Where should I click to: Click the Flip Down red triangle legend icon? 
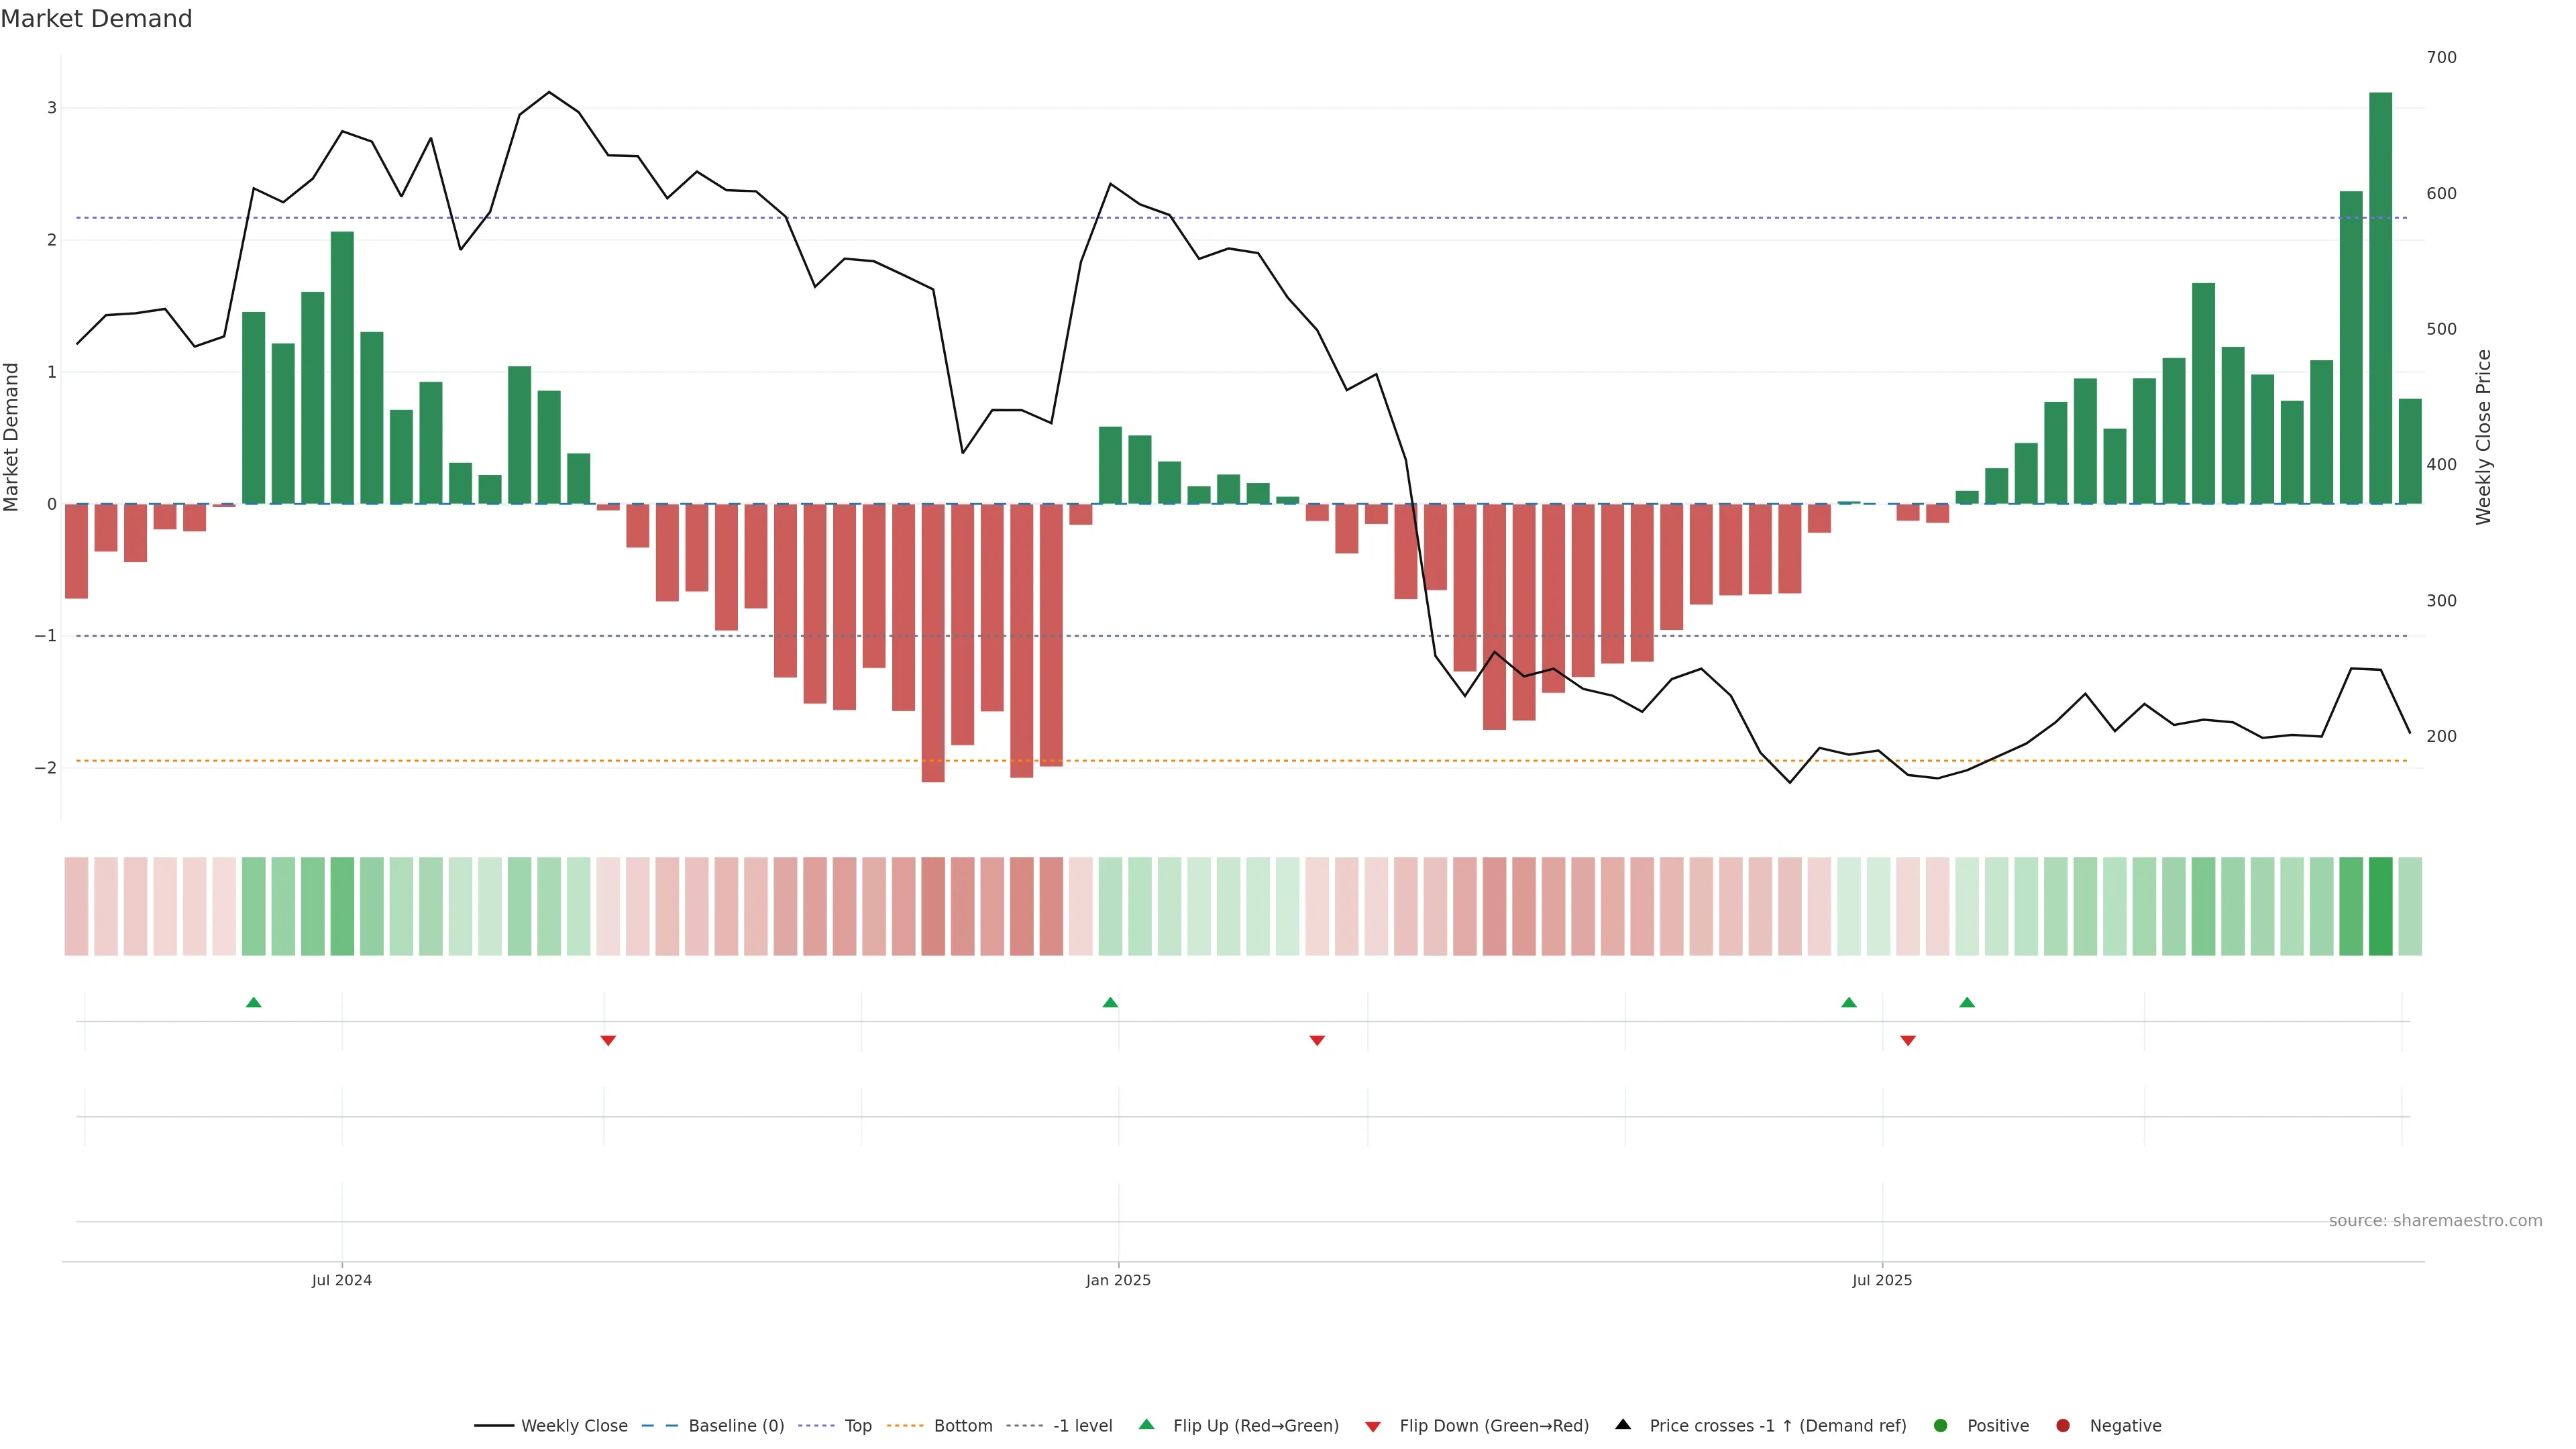tap(1373, 1427)
